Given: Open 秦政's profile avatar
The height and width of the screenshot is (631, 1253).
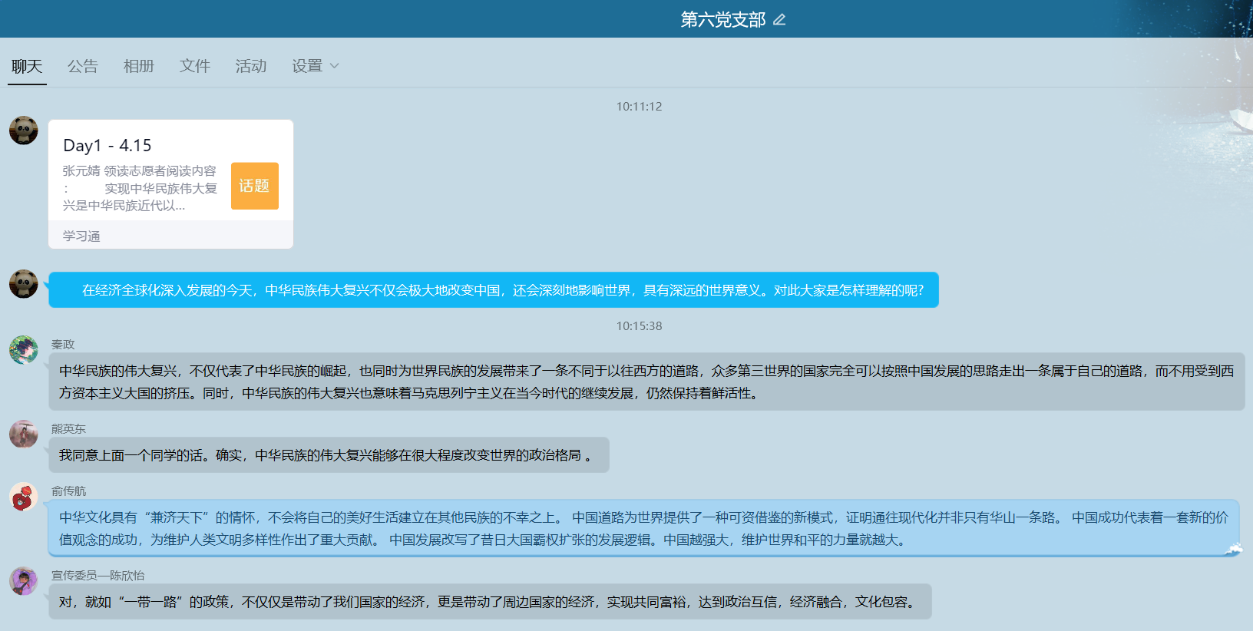Looking at the screenshot, I should [24, 350].
